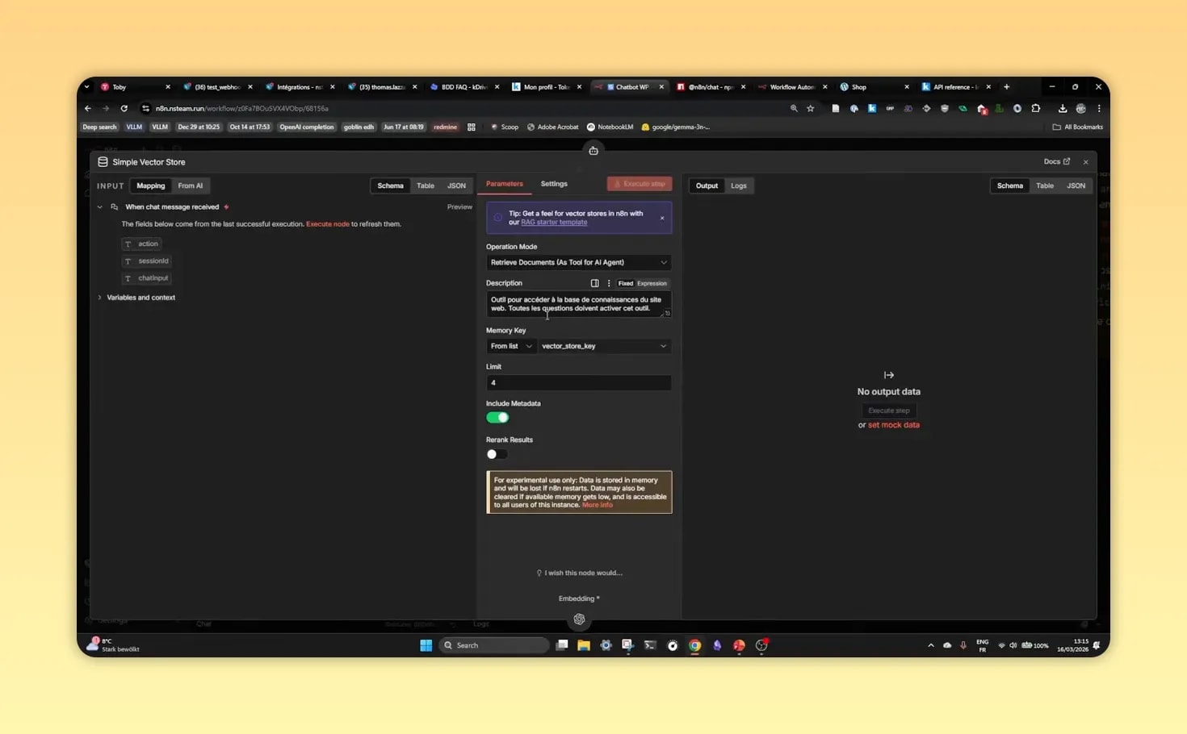Click Execute node to refresh input fields
The height and width of the screenshot is (734, 1187).
pyautogui.click(x=327, y=223)
